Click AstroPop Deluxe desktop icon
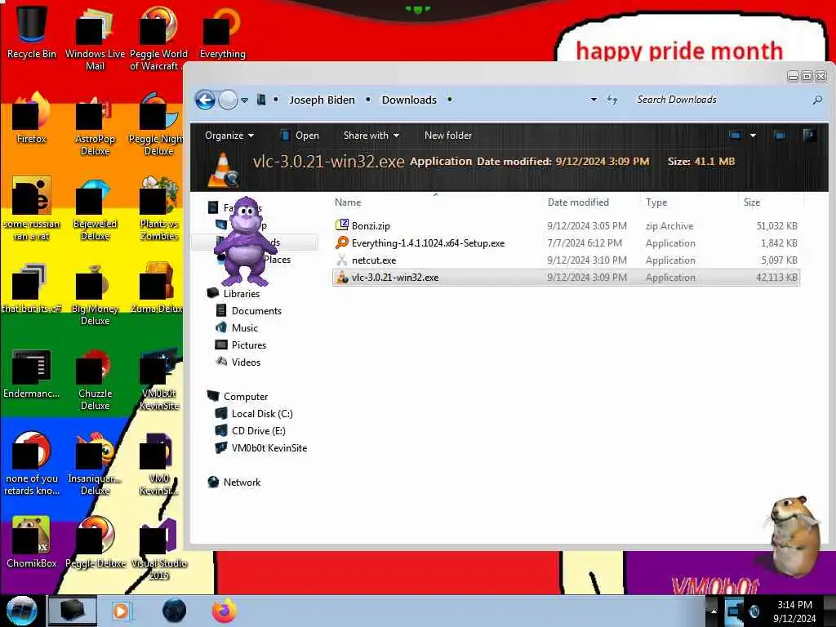Screen dimensions: 836x627 tap(95, 124)
